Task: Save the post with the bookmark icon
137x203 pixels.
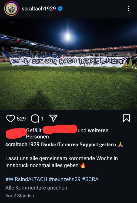Action: pyautogui.click(x=126, y=118)
